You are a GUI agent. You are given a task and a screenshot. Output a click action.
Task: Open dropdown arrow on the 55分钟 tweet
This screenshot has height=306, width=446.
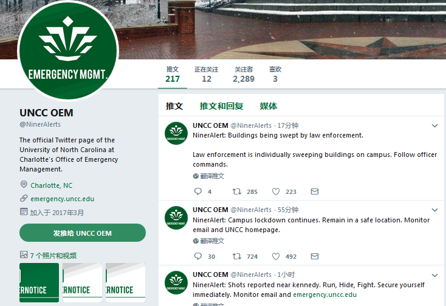pyautogui.click(x=434, y=210)
